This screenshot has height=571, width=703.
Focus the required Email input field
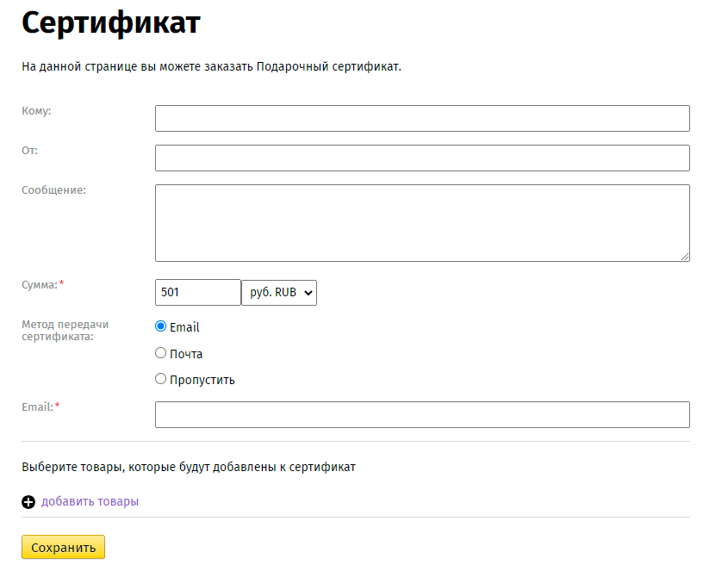pyautogui.click(x=422, y=414)
